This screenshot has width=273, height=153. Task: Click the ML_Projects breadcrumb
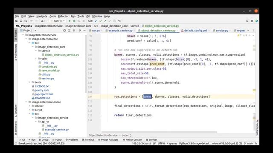(x=24, y=26)
